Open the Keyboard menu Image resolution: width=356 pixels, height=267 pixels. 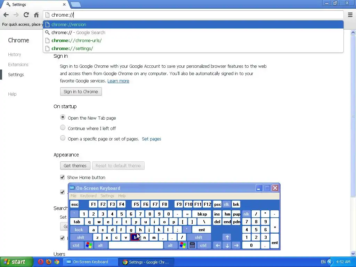[88, 196]
